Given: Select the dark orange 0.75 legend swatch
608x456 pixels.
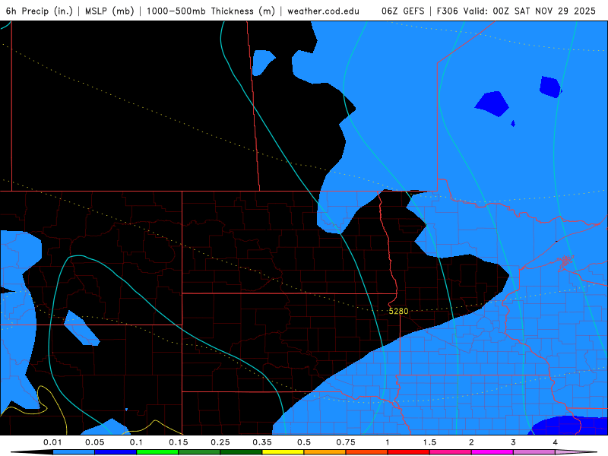Looking at the screenshot, I should 367,452.
